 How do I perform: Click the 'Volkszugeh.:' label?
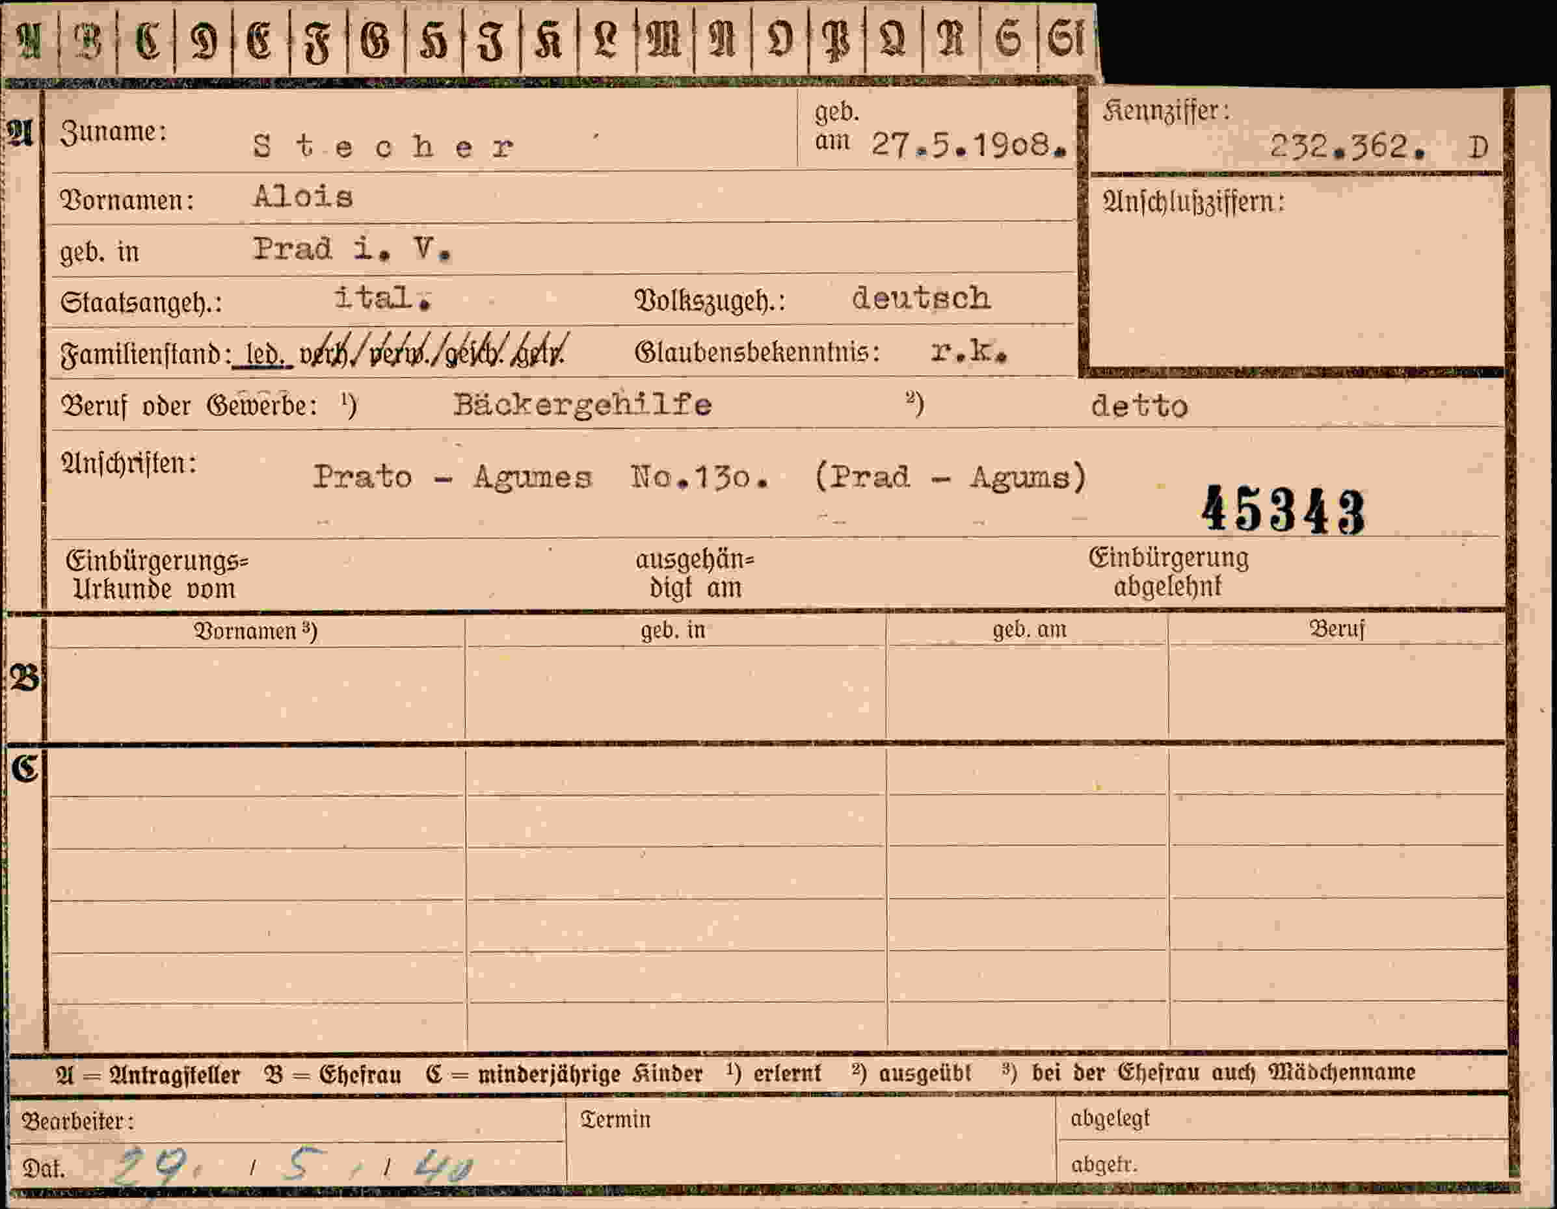pyautogui.click(x=710, y=301)
